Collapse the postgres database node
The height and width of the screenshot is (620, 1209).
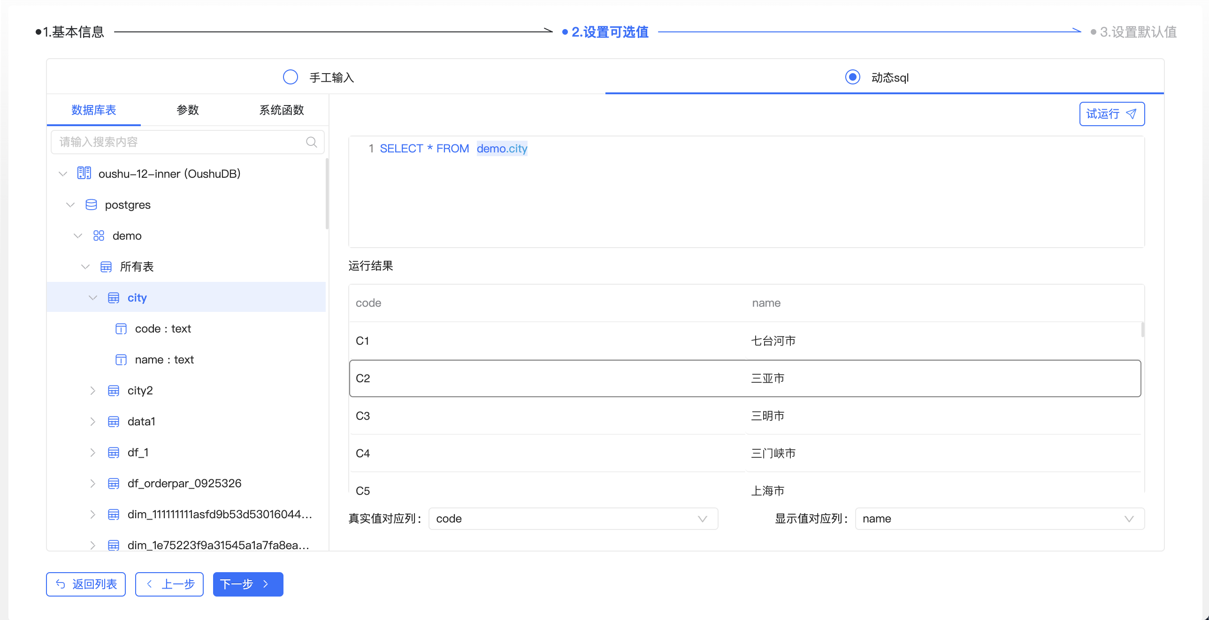[x=70, y=205]
